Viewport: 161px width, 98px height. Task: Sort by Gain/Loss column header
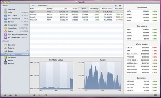tap(118, 9)
